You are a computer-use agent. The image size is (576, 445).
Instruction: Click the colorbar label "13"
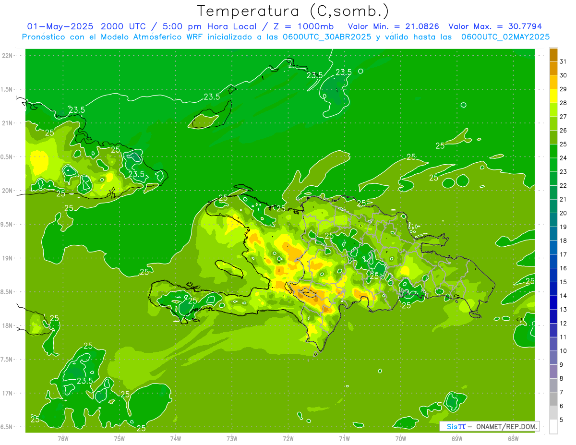click(563, 310)
